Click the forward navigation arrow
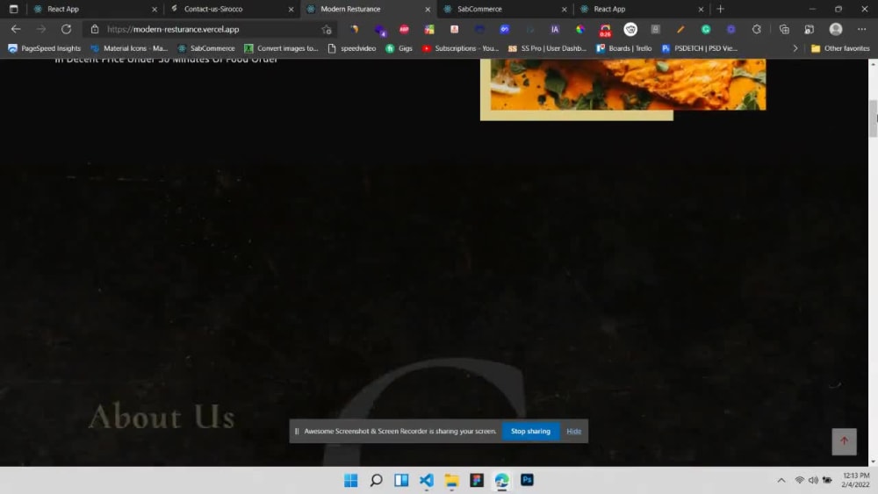The height and width of the screenshot is (494, 878). coord(41,29)
